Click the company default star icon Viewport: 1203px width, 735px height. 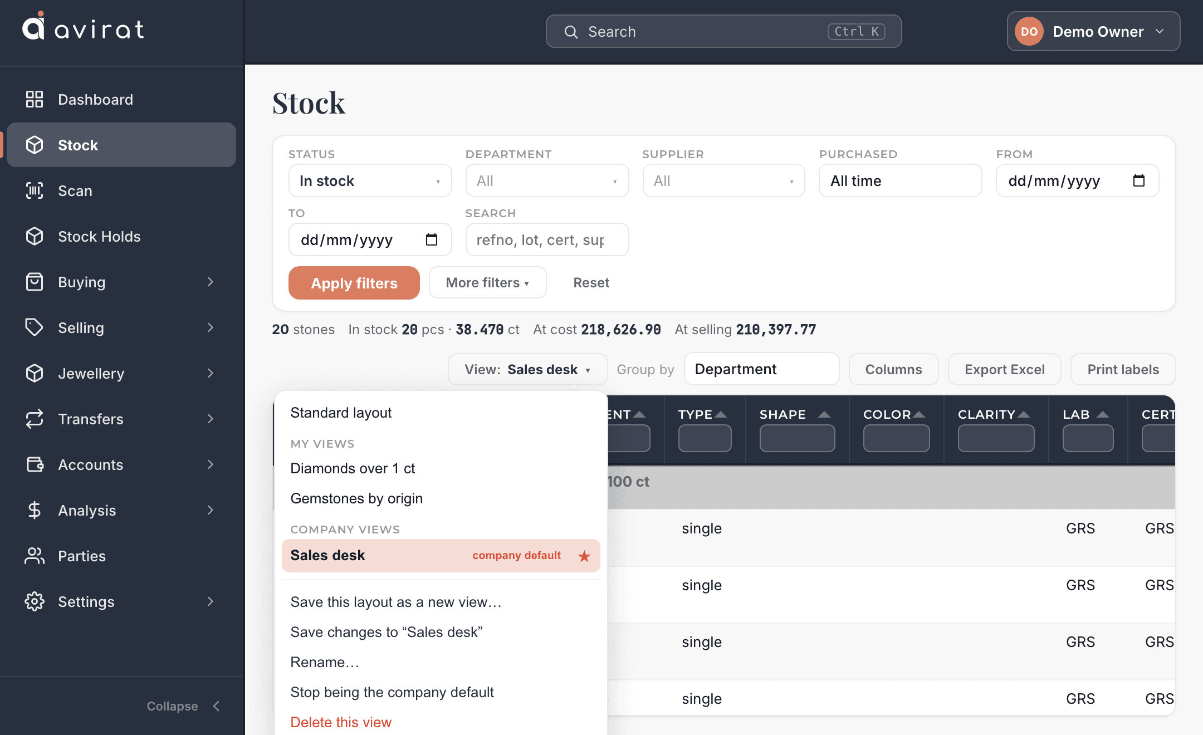click(584, 556)
